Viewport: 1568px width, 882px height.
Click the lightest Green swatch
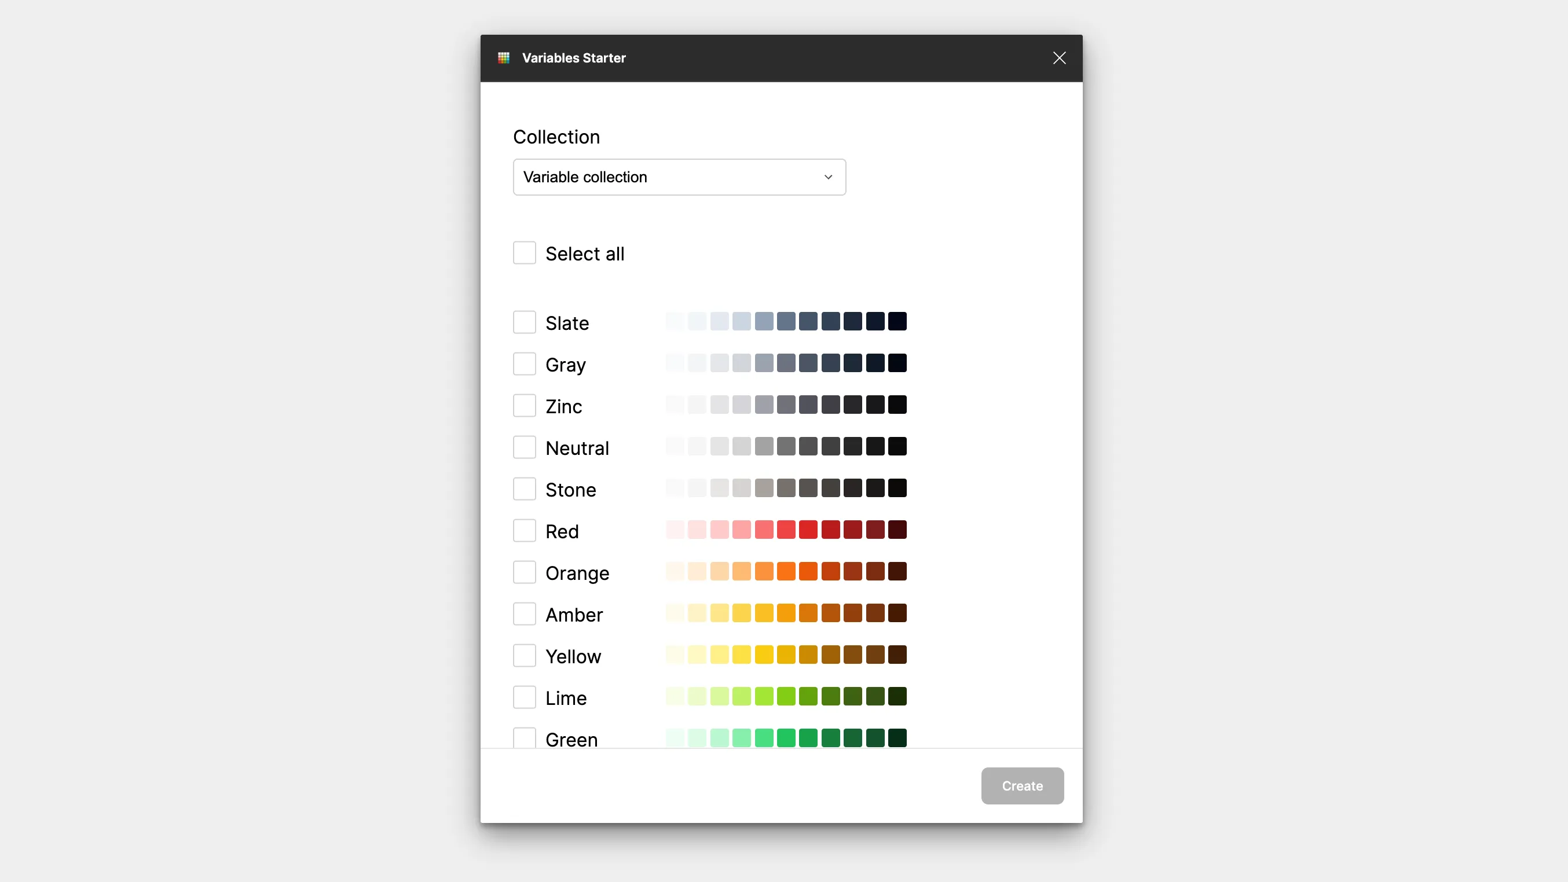(x=675, y=738)
